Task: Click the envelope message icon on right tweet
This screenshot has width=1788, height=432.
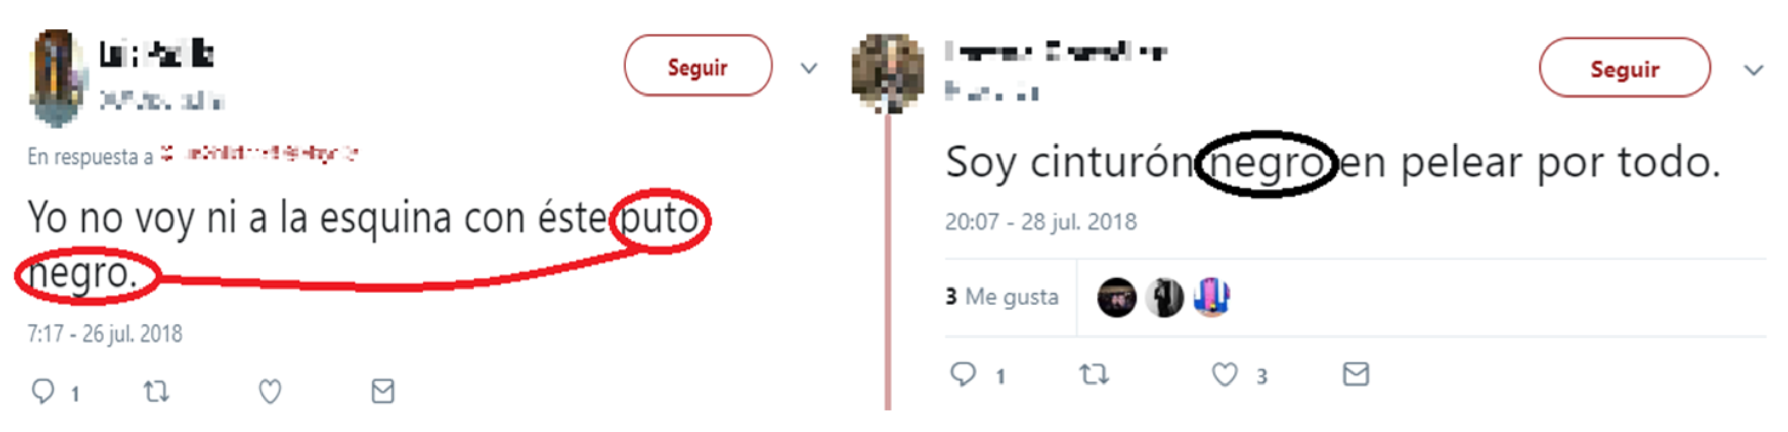Action: 1356,374
